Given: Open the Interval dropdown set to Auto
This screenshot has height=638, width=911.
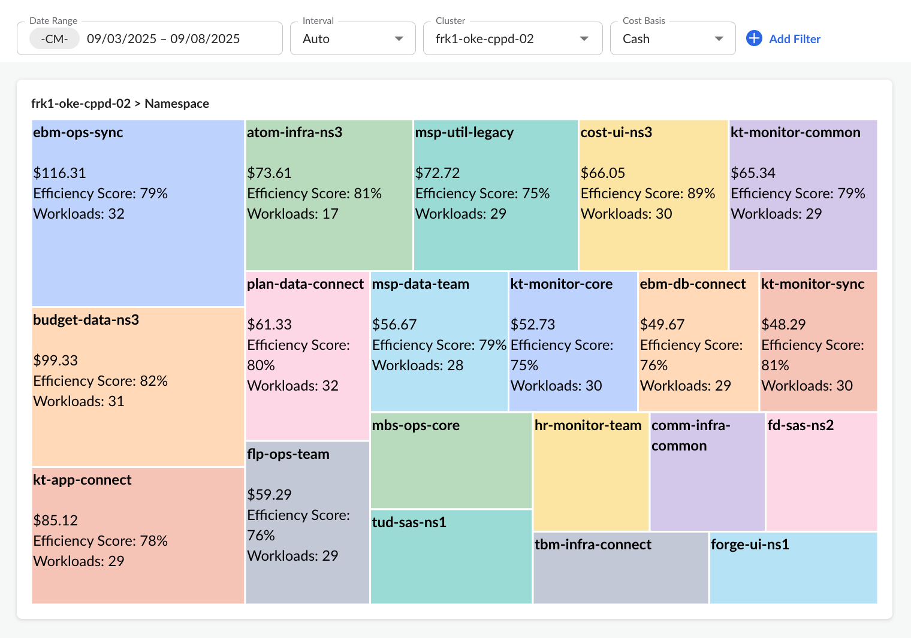Looking at the screenshot, I should (x=352, y=39).
